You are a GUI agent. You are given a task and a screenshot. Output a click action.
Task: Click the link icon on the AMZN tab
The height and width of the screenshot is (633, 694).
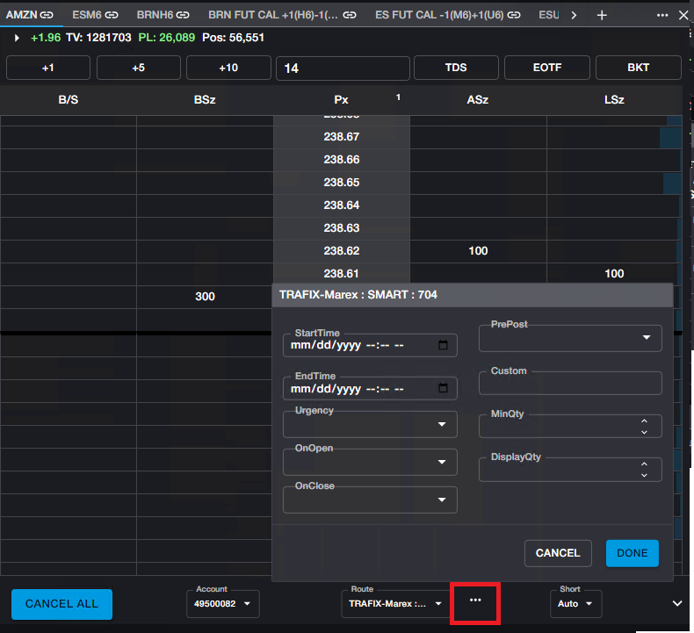click(47, 15)
